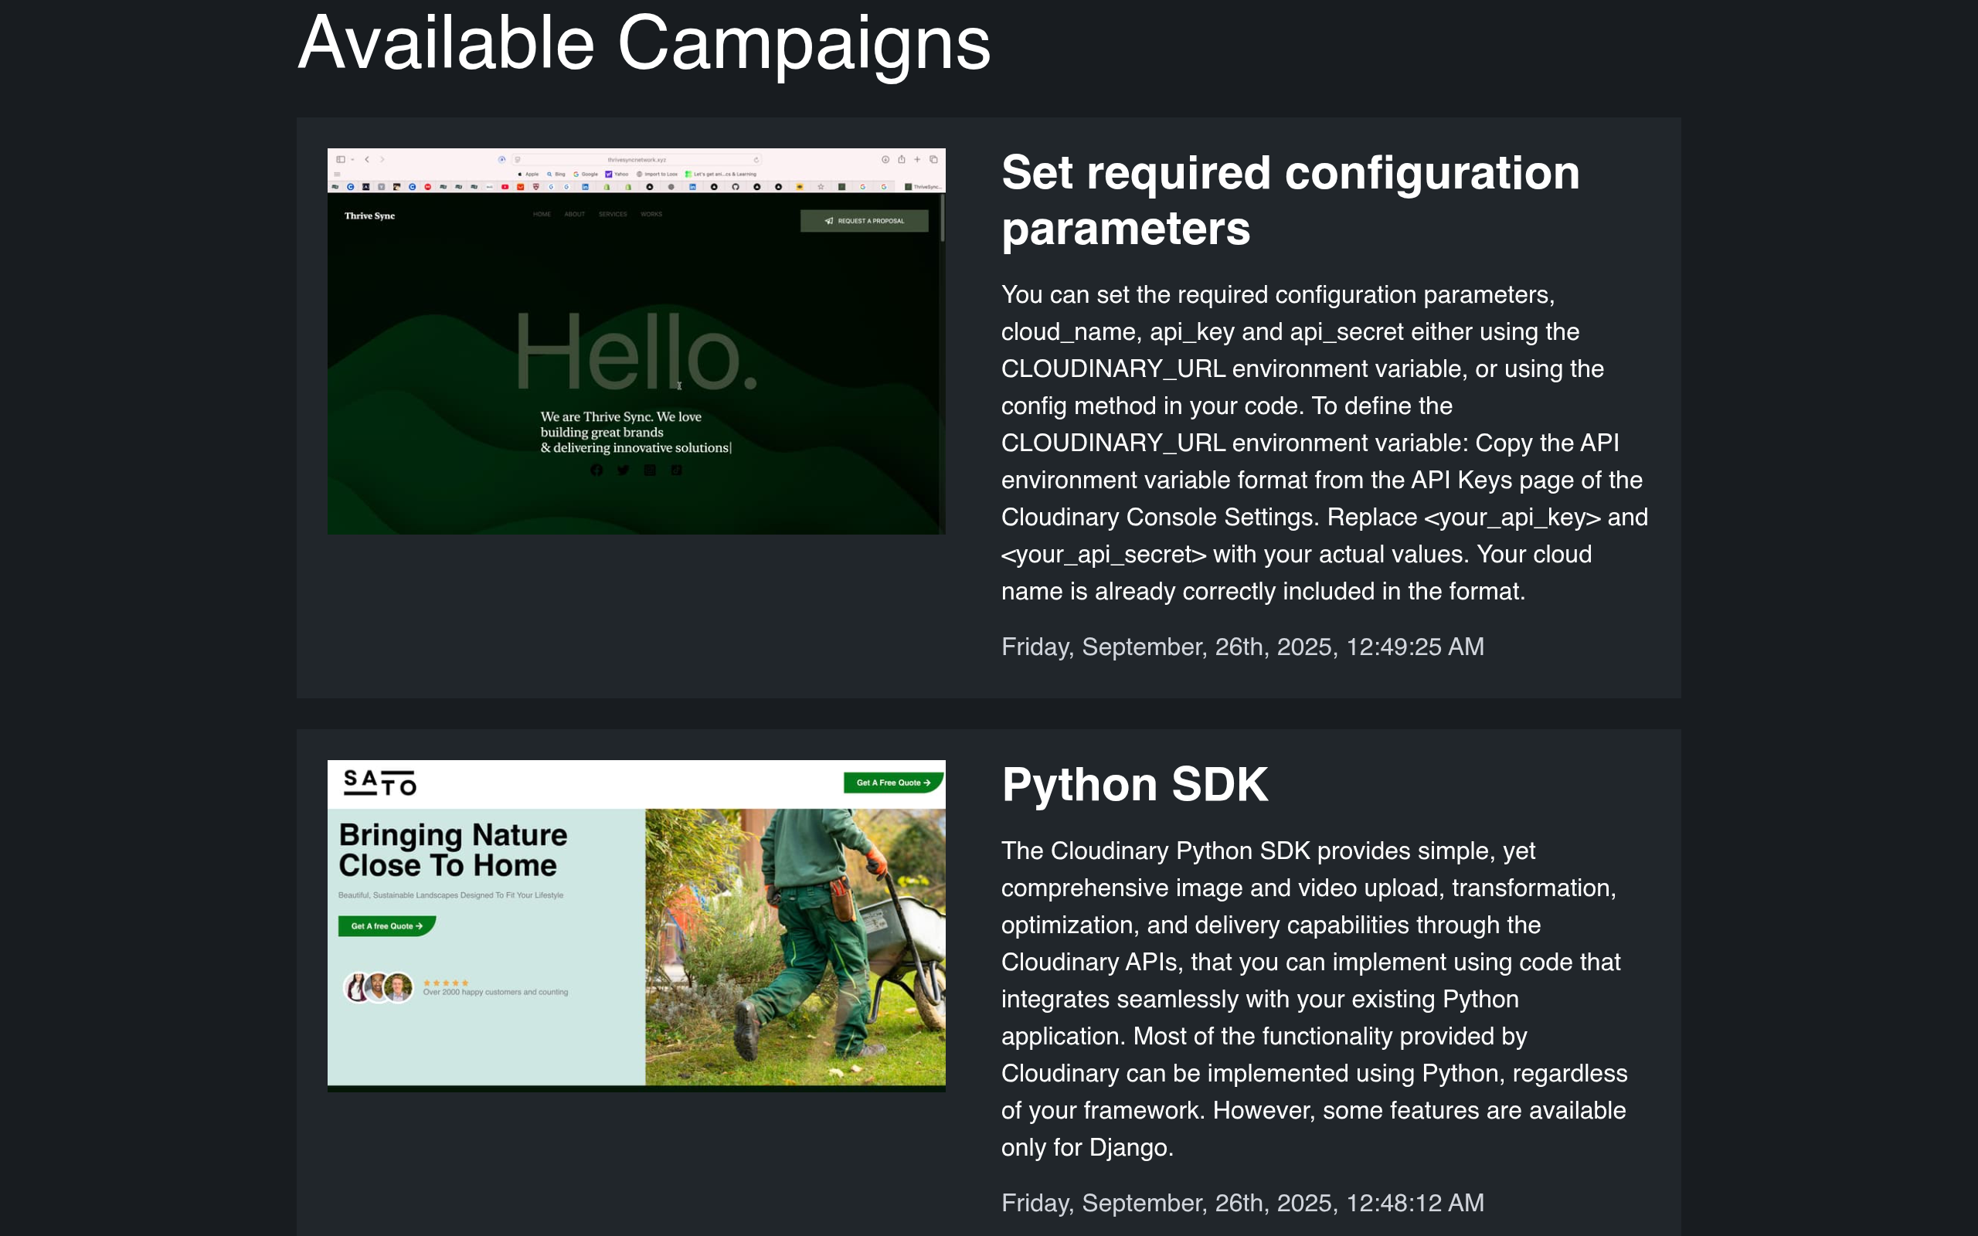
Task: Click "Request a Proposal" in the Thrive Sync thumbnail
Action: (x=864, y=221)
